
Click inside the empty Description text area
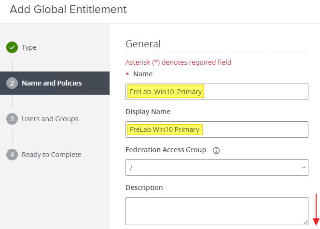pyautogui.click(x=216, y=210)
